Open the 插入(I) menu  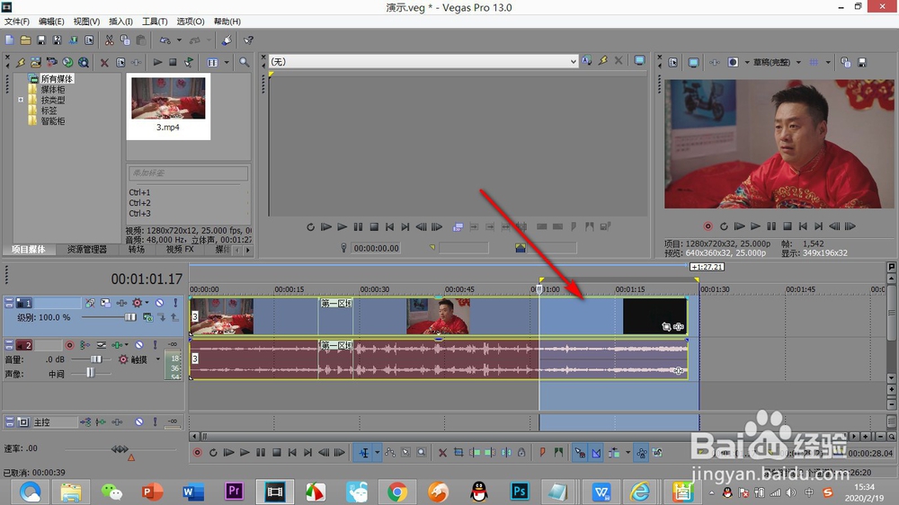coord(120,22)
